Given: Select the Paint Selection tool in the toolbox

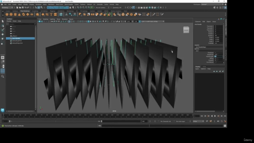Looking at the screenshot, I should point(3,30).
